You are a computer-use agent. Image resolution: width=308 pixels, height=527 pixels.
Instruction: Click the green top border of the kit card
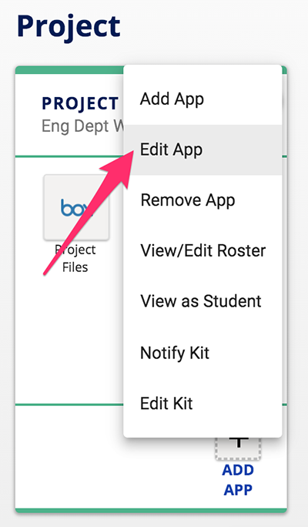(x=69, y=70)
